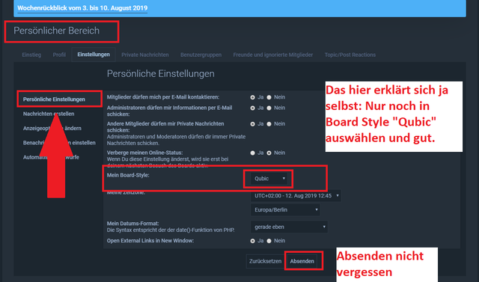
Task: Click the Mein Board-Style label
Action: tap(128, 175)
